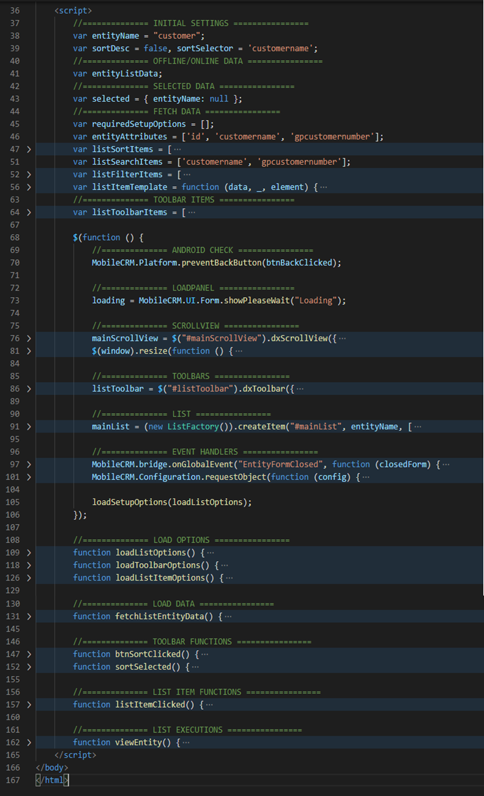Unfold the mainScrollView dxScrollView block

click(x=29, y=338)
